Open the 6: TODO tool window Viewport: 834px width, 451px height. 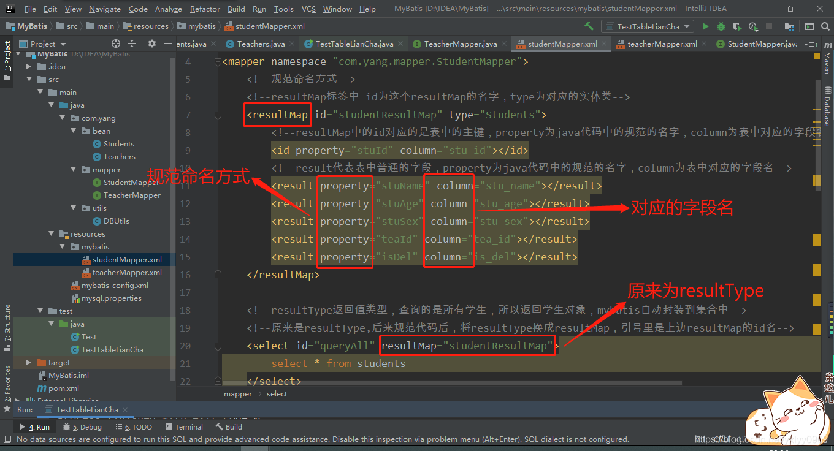point(134,427)
